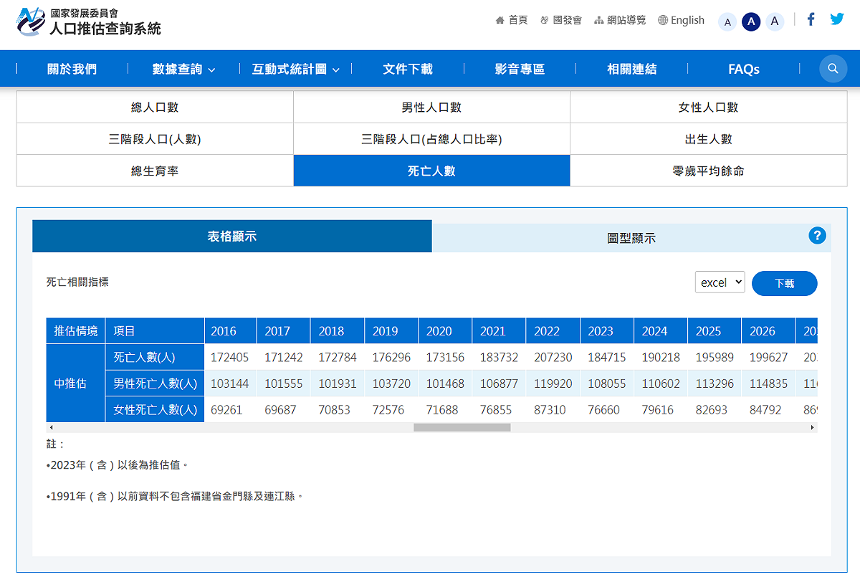Click the 2022 column header
Image resolution: width=860 pixels, height=577 pixels.
[x=553, y=331]
